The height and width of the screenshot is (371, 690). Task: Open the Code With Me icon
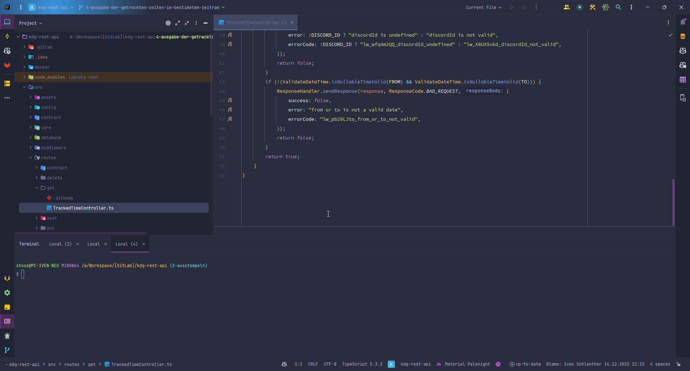click(566, 7)
